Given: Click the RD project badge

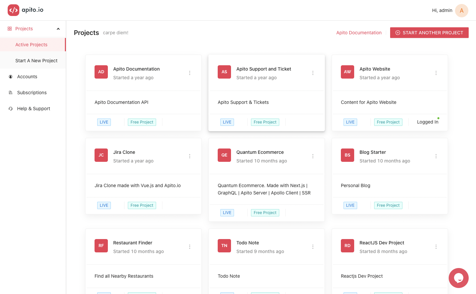Looking at the screenshot, I should pos(348,246).
